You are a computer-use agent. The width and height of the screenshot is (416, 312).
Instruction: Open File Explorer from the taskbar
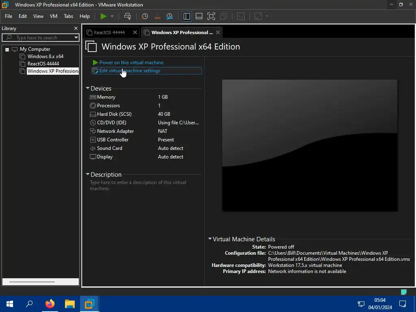point(70,304)
